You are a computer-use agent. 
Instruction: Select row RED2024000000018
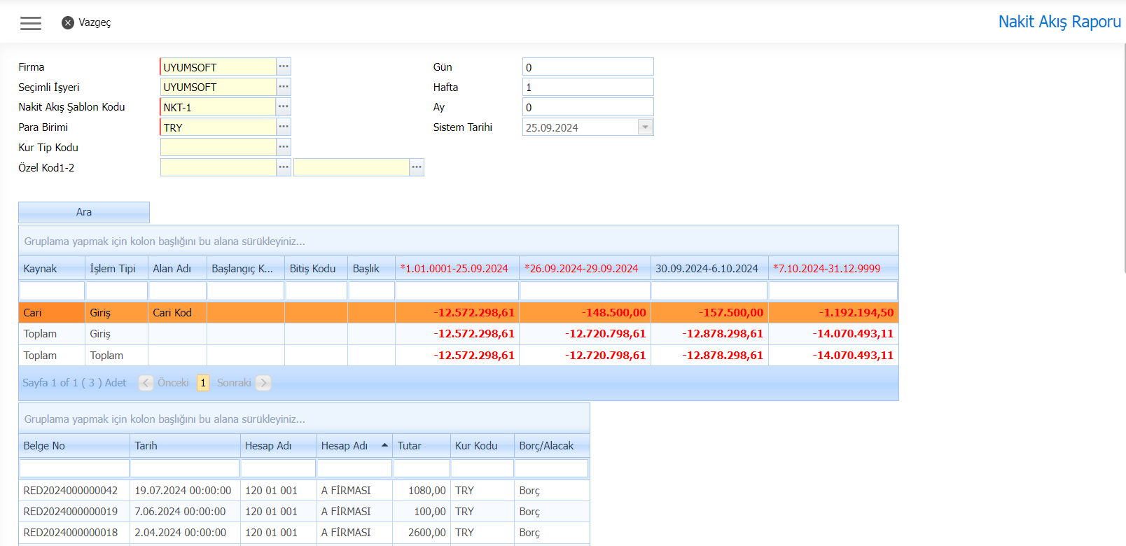[x=304, y=533]
